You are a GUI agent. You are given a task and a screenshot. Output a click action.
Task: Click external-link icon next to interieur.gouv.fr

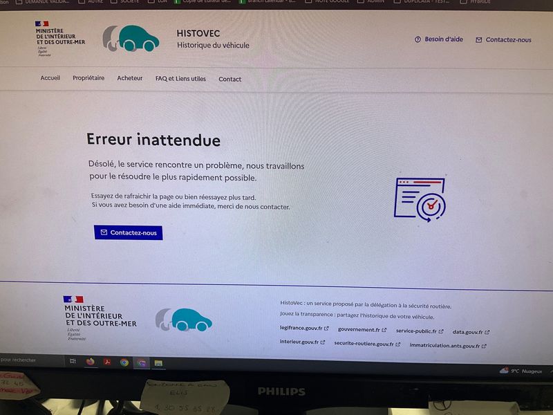pos(322,342)
